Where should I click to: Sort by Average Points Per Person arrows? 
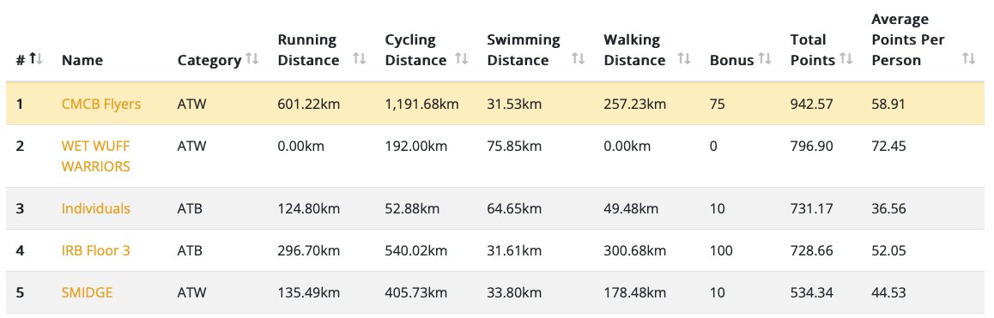[968, 59]
